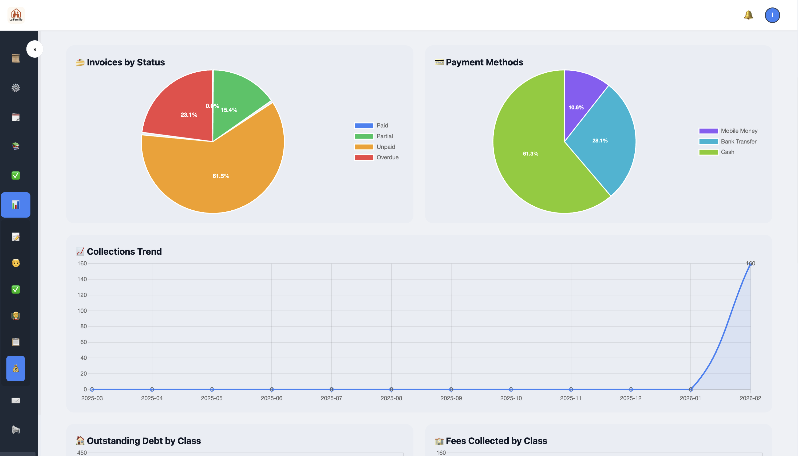Click the orange 61.5% Unpaid pie slice
Screen dimensions: 798x456
click(x=221, y=176)
